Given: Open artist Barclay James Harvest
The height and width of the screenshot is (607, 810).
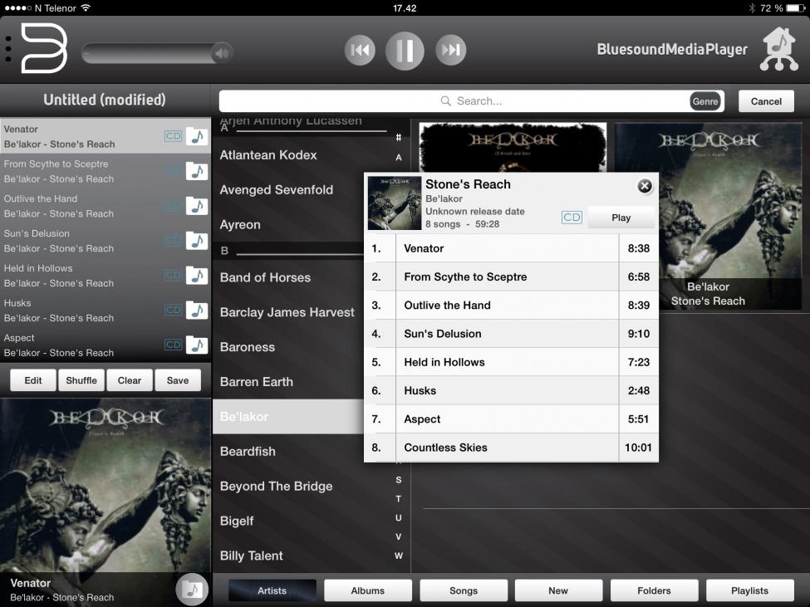Looking at the screenshot, I should tap(287, 312).
